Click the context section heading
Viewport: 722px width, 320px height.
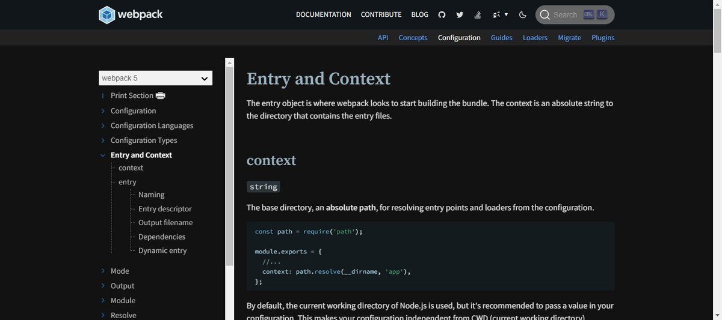[271, 160]
